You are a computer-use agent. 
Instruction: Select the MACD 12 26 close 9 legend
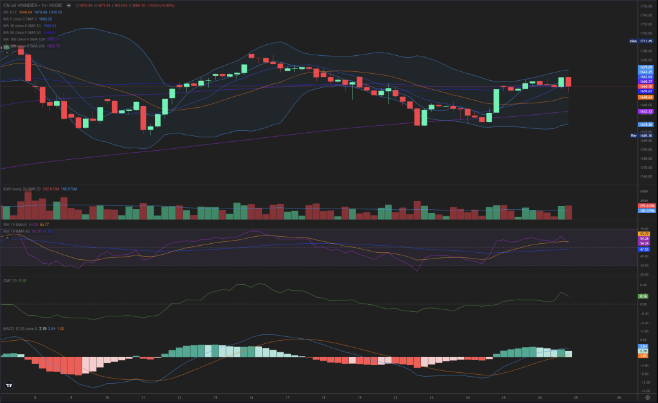click(x=19, y=328)
